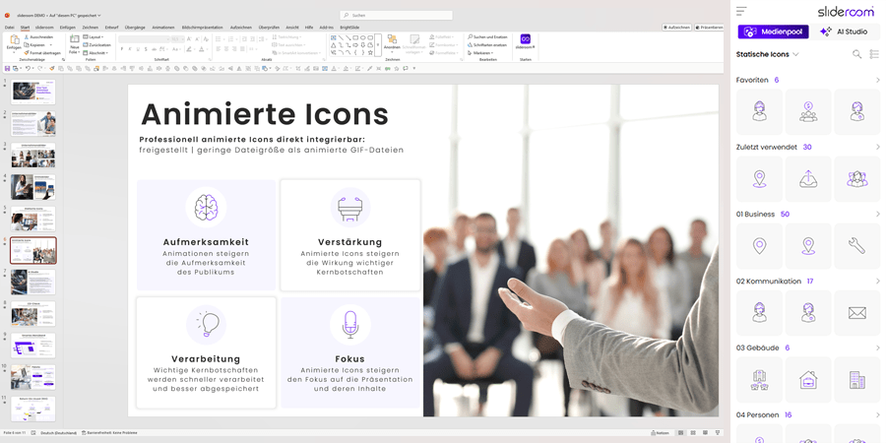Select the wrench icon in 01 Business
This screenshot has width=886, height=443.
click(856, 246)
